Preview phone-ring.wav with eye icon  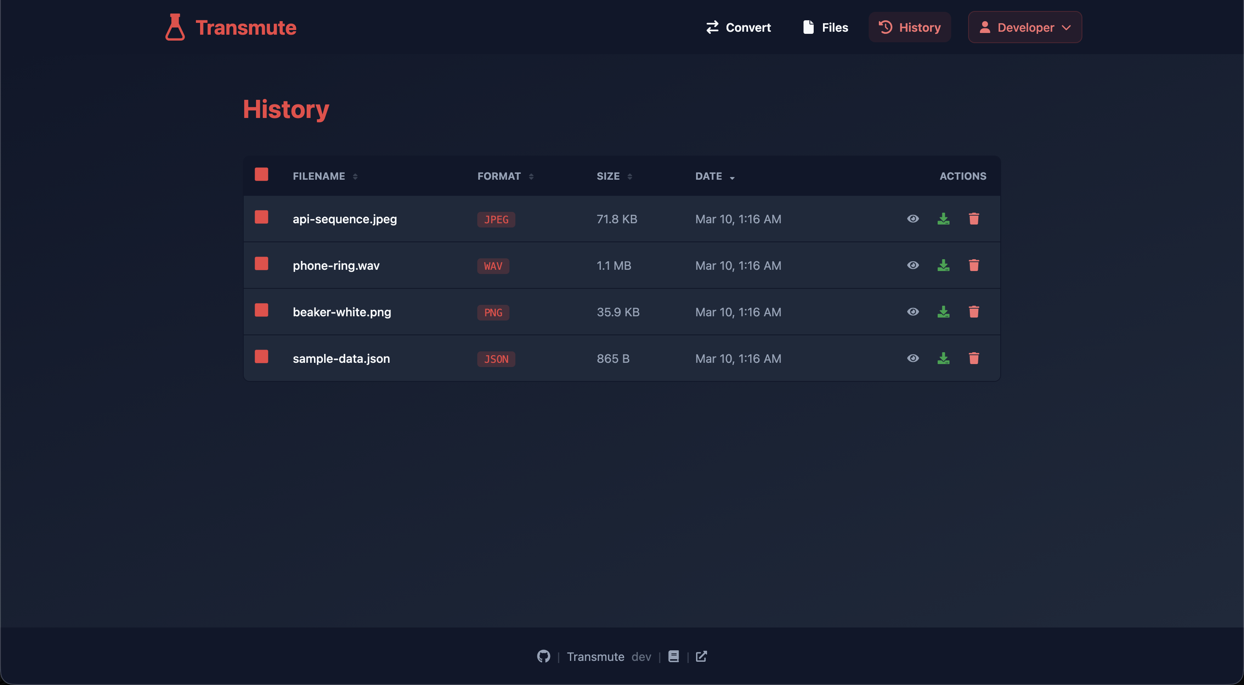tap(913, 265)
